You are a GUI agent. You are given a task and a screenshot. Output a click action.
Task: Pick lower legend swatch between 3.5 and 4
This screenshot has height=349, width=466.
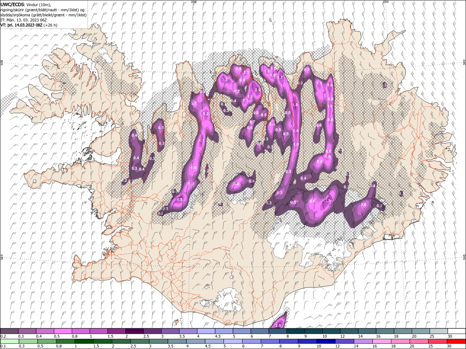(x=177, y=341)
